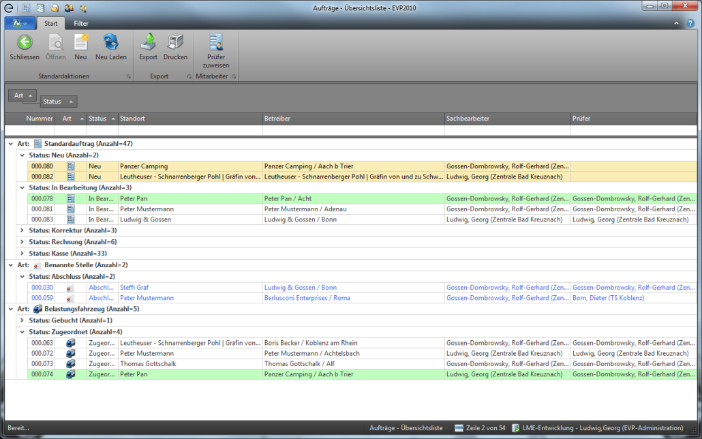Click the green Schliessen back-arrow icon
Viewport: 702px width, 439px height.
tap(25, 42)
